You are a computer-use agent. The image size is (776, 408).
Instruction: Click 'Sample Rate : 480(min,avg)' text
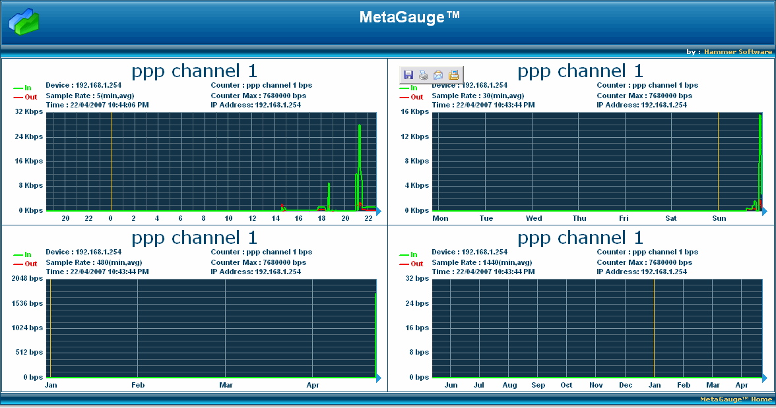pyautogui.click(x=94, y=262)
